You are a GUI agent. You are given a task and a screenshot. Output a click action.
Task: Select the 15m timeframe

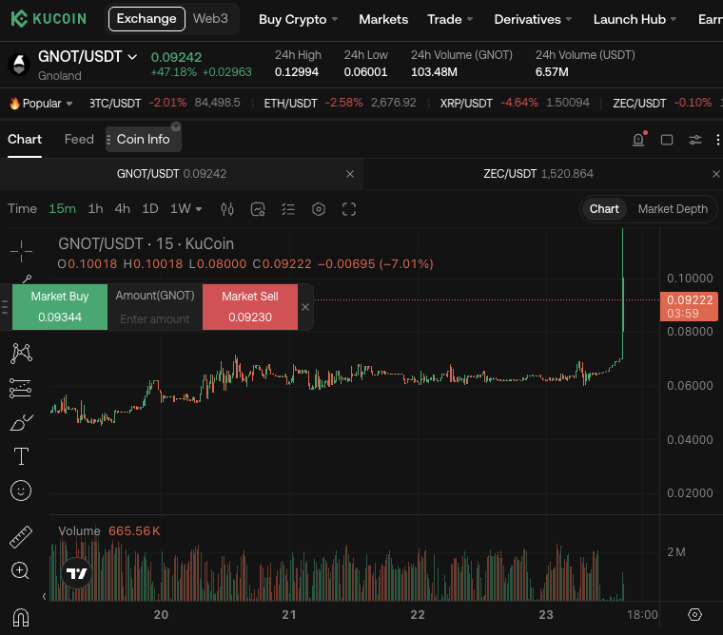62,209
